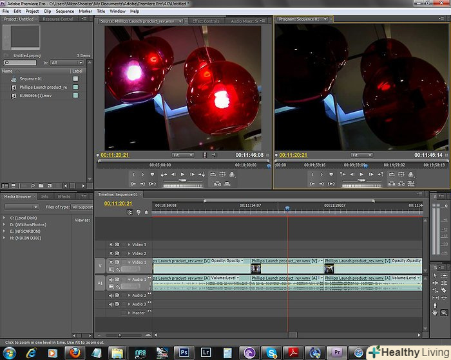Open the Program monitor Fit zoom dropdown

pyautogui.click(x=361, y=155)
